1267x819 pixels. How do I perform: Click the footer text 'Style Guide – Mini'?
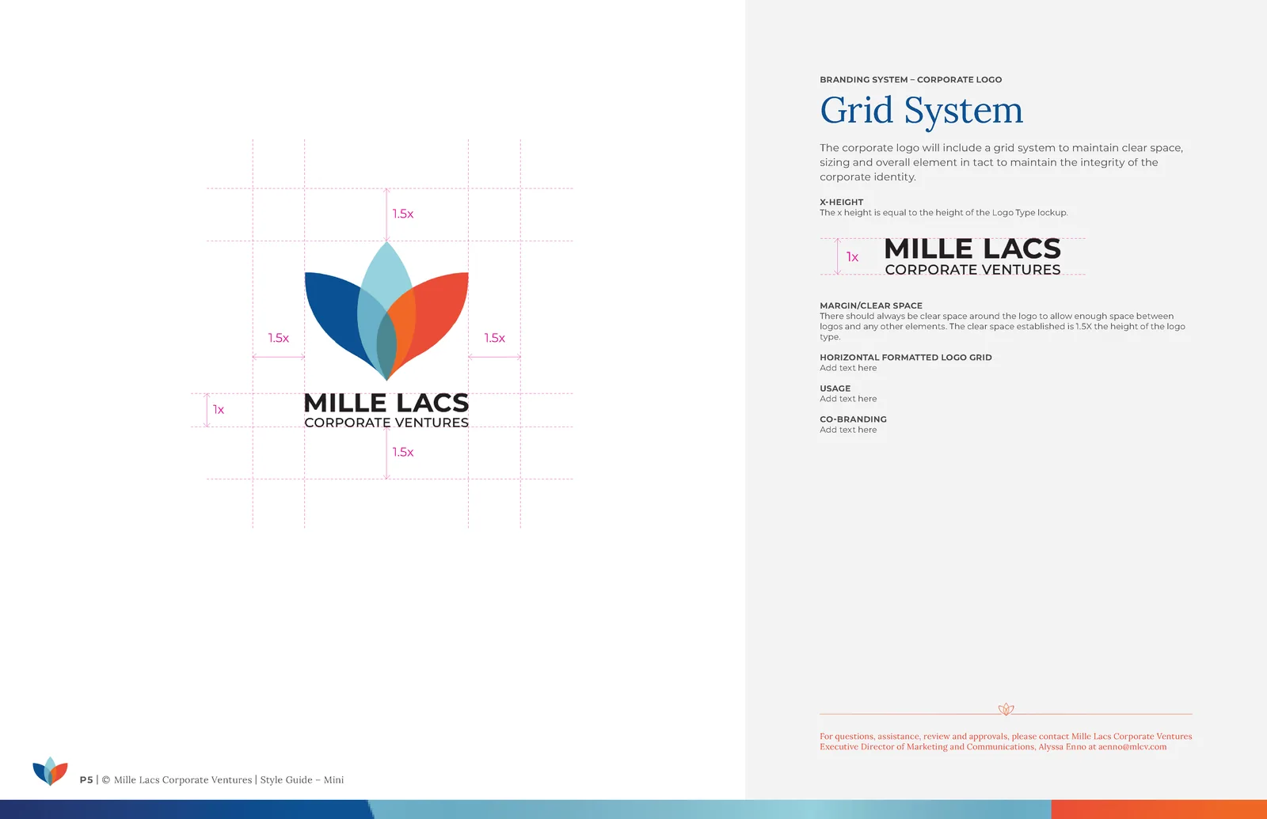coord(302,779)
